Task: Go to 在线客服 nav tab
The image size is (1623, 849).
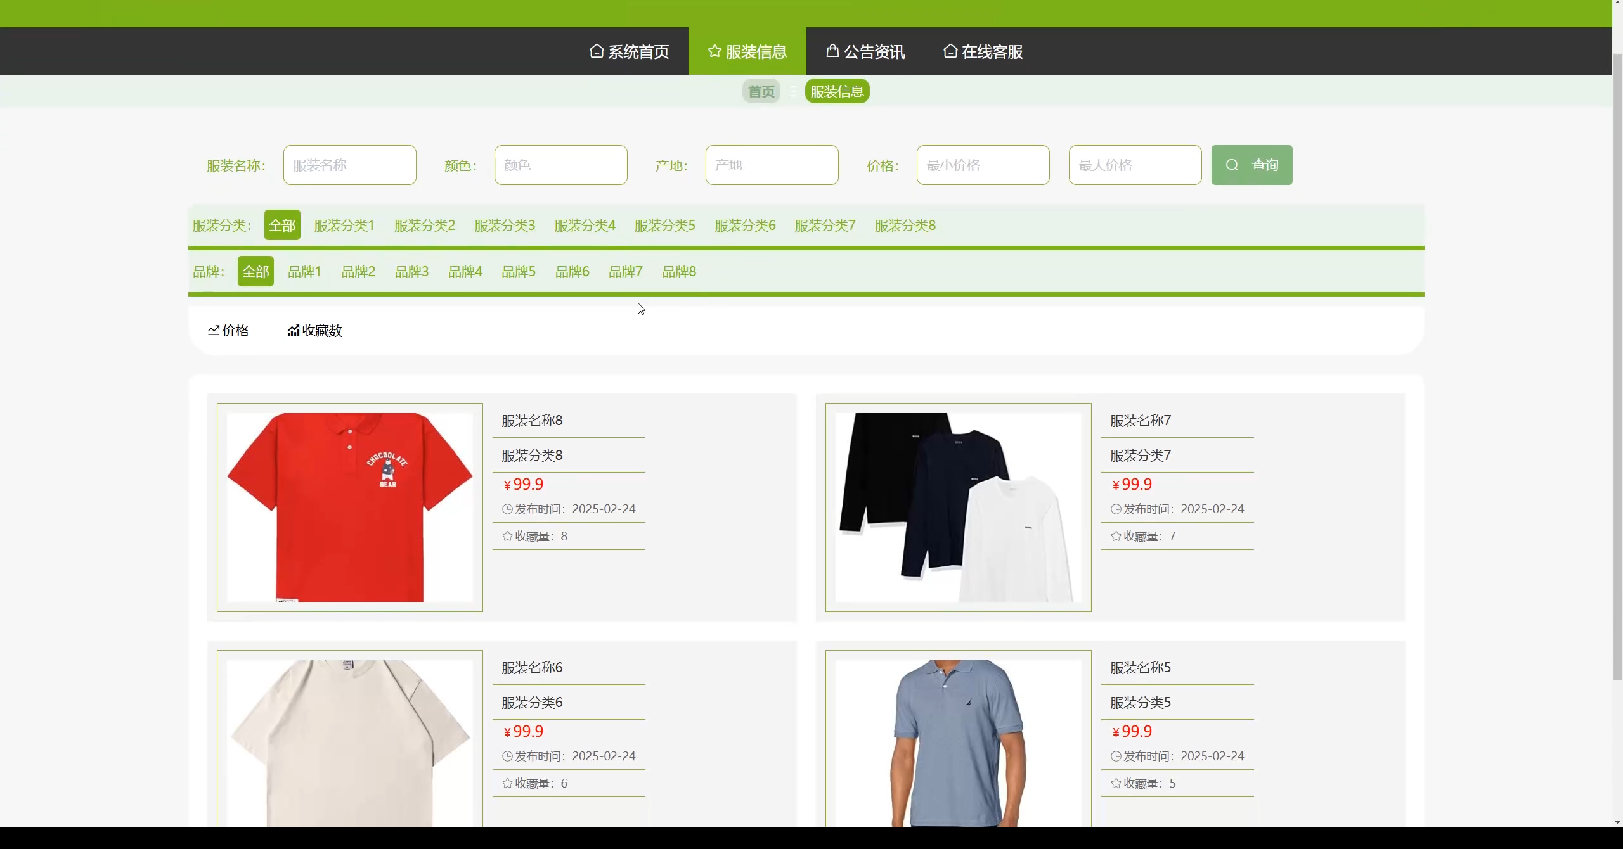Action: pyautogui.click(x=992, y=51)
